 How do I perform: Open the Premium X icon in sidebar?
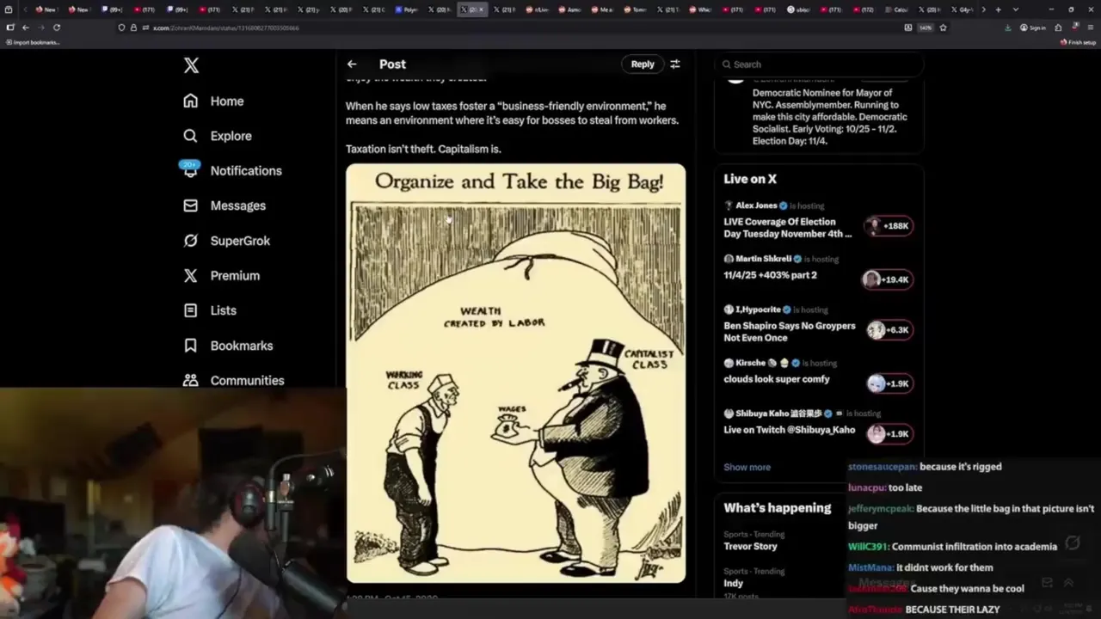click(190, 275)
